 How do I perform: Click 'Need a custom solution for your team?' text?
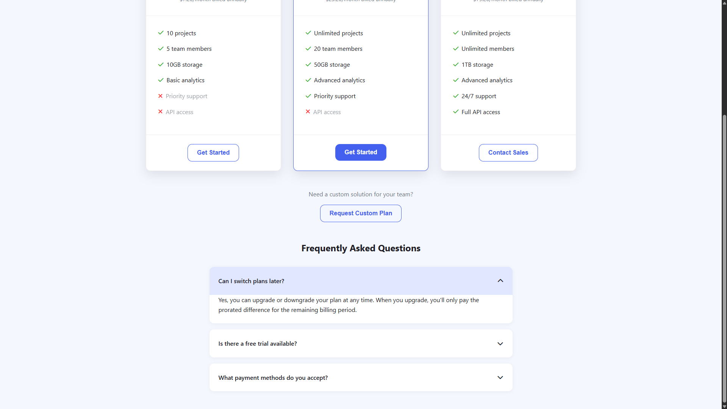click(x=360, y=194)
